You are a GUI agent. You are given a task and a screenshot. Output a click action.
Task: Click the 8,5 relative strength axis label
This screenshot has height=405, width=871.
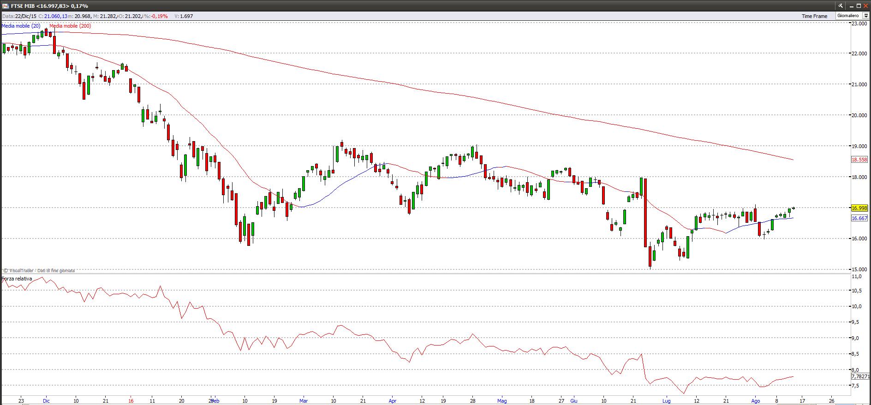click(x=856, y=354)
